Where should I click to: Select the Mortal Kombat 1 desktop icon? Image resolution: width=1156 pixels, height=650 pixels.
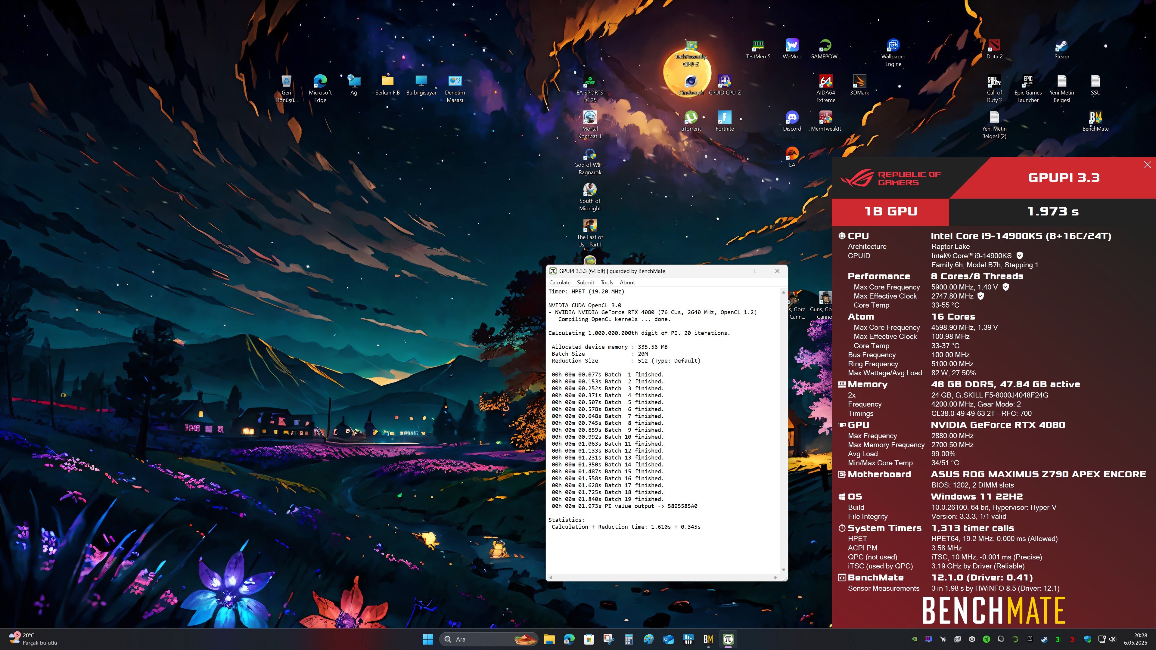click(590, 125)
